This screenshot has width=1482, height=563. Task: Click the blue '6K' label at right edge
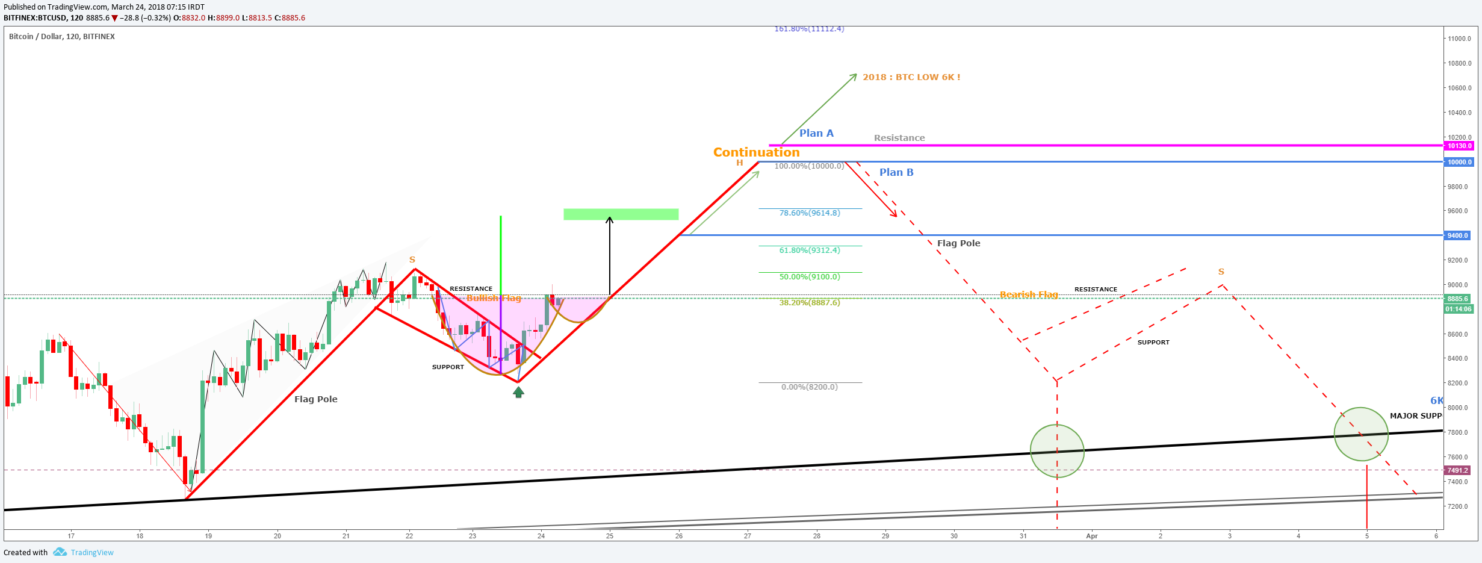[1436, 401]
